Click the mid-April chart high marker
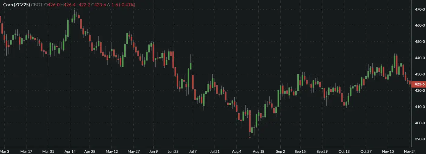The width and height of the screenshot is (426, 154). point(75,9)
